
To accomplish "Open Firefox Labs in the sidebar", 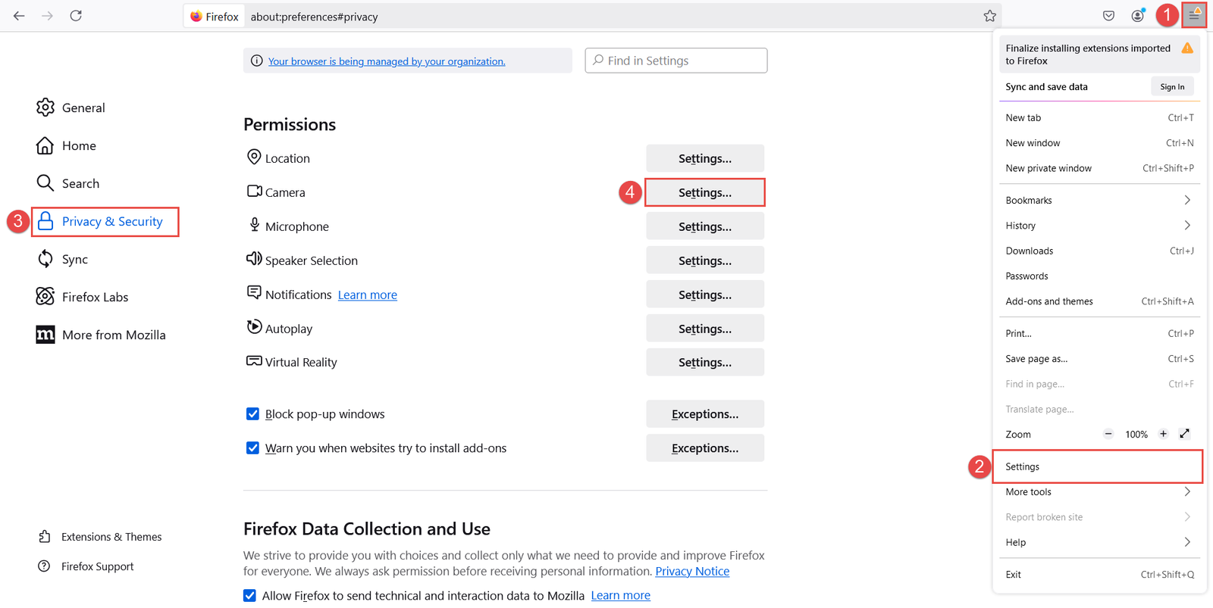I will tap(95, 297).
